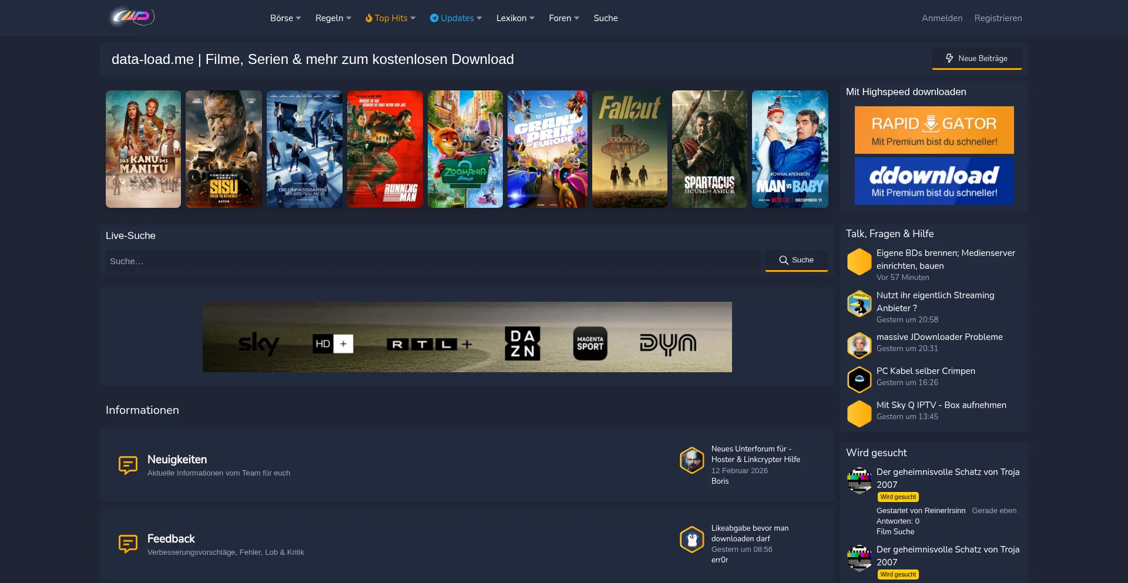Open the Das Kanu des Manitu poster
Image resolution: width=1128 pixels, height=583 pixels.
click(143, 149)
